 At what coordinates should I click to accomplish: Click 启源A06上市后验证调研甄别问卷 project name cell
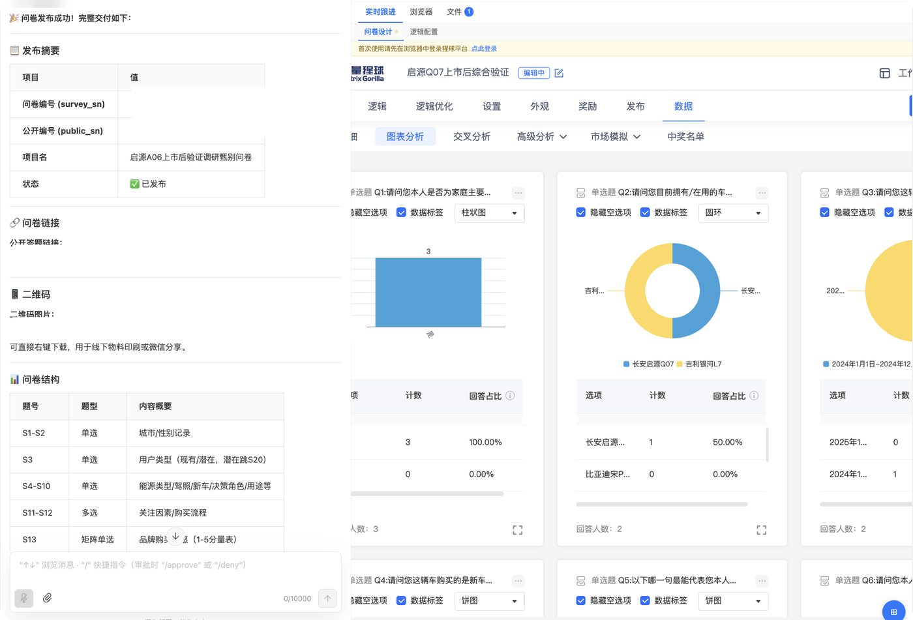(191, 157)
